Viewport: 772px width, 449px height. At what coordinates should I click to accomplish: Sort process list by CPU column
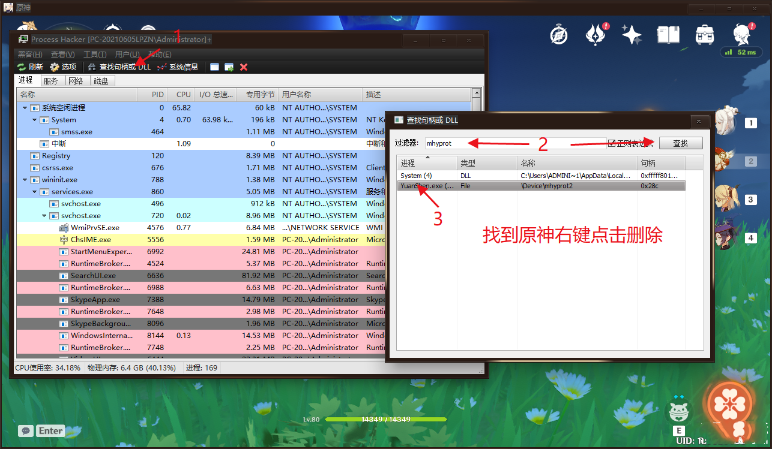[x=180, y=95]
